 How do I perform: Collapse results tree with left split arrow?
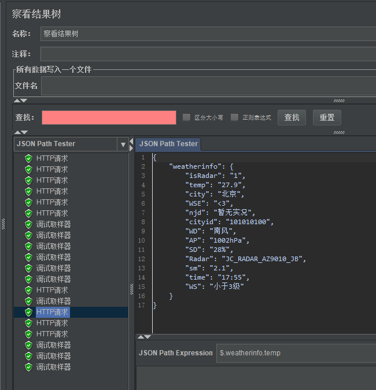pyautogui.click(x=131, y=142)
